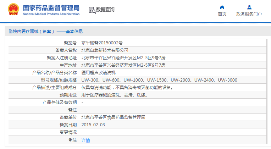This screenshot has width=271, height=149.
Task: Click the 产品名称/产品分类名称 label
Action: (x=54, y=73)
